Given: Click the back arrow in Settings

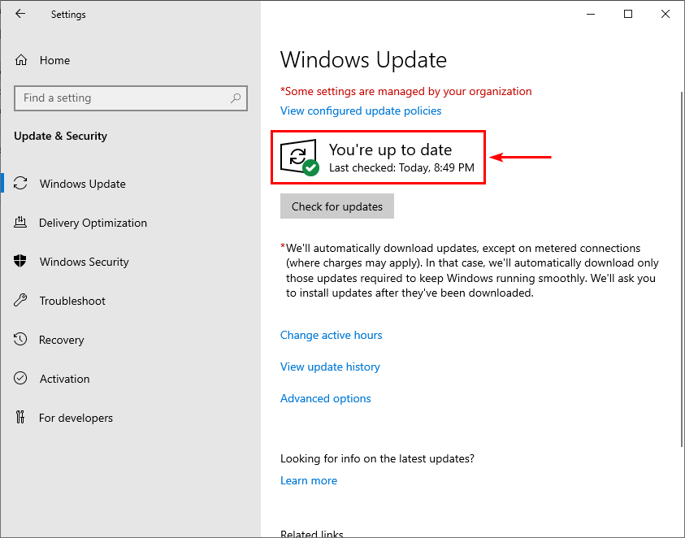Looking at the screenshot, I should 20,14.
